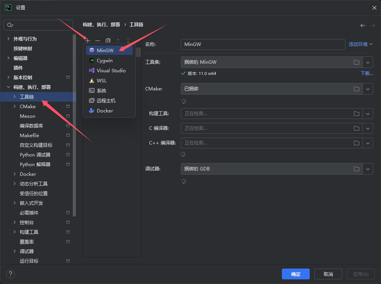Viewport: 381px width, 284px height.
Task: Click the project-level icon beside 版本控制
Action: (68, 77)
